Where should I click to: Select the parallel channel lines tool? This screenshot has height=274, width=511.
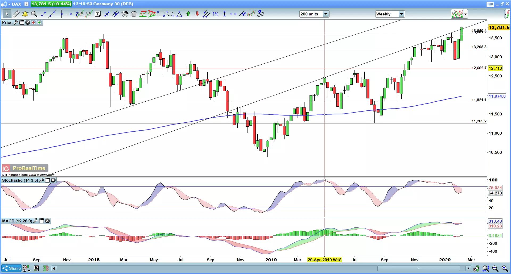point(116,14)
